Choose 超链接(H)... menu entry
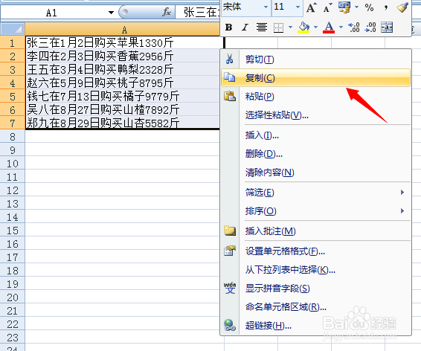The image size is (421, 351). (315, 326)
